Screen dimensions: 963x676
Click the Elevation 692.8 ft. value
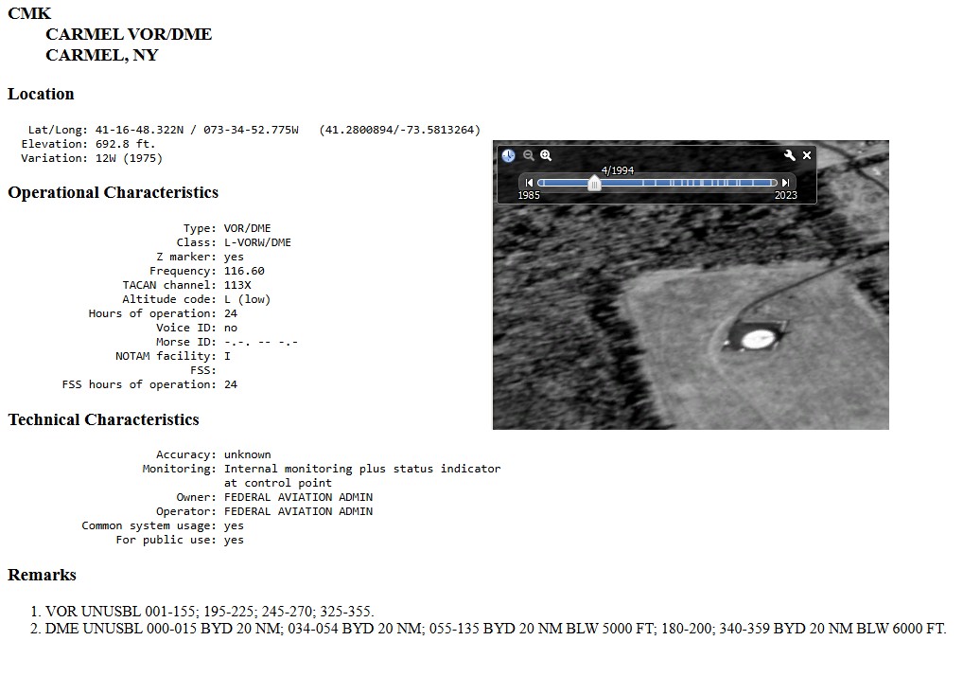tap(125, 144)
